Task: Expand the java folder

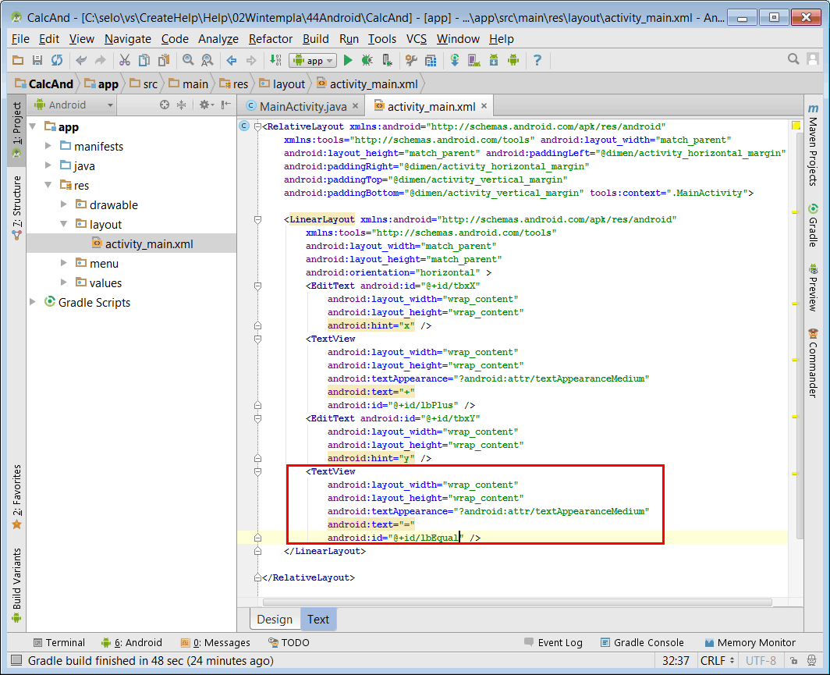Action: pos(48,165)
